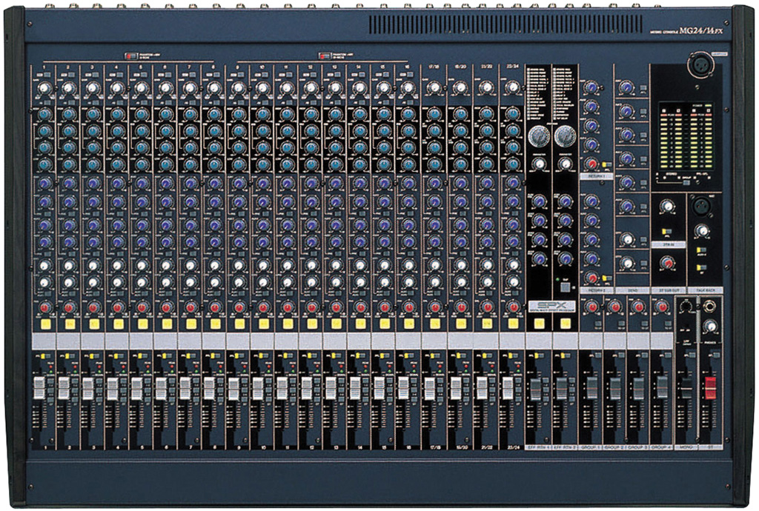
Task: Toggle the phantom +48V switch for channels 1-8
Action: (x=132, y=56)
